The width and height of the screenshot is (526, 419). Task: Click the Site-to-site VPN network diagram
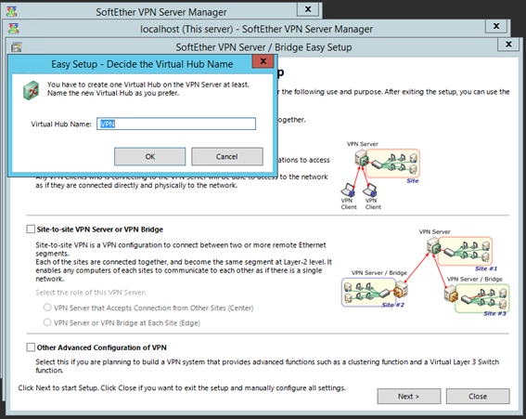426,272
